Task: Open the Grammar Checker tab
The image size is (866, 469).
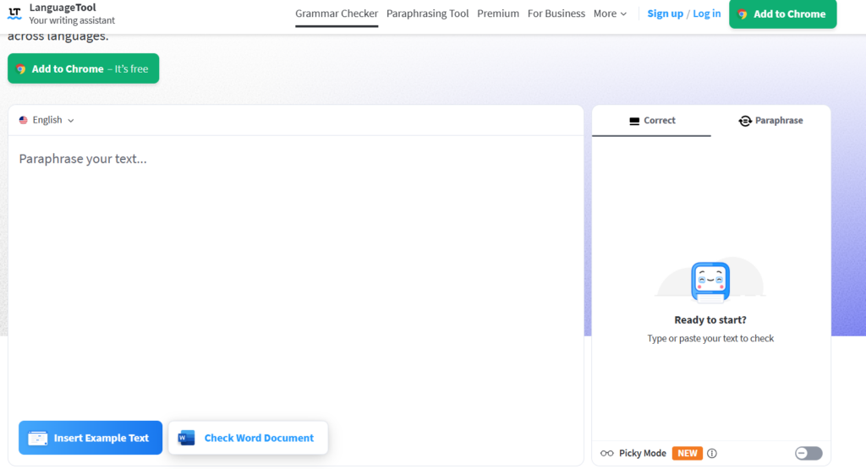Action: tap(337, 14)
